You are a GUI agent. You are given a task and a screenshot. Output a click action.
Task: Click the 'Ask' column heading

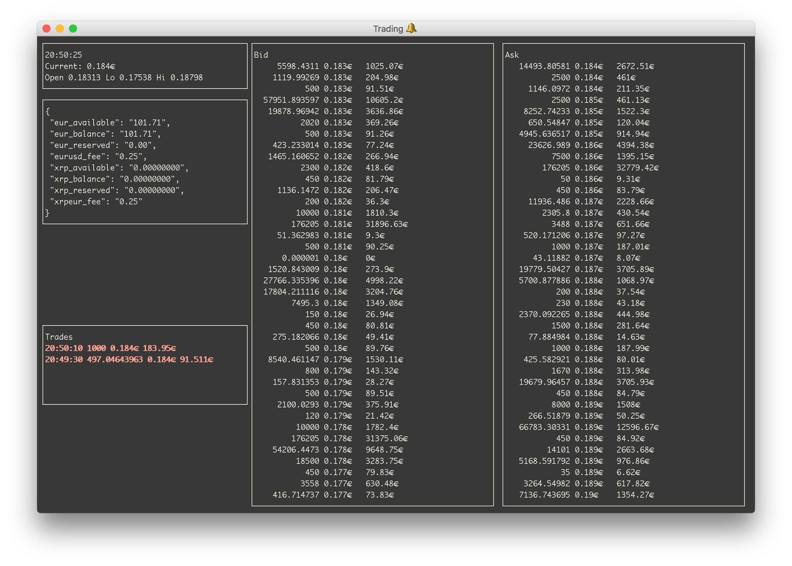[512, 55]
